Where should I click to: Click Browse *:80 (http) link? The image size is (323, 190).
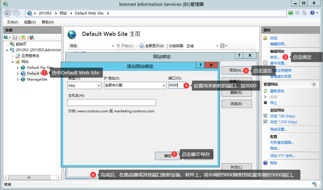[x=282, y=116]
